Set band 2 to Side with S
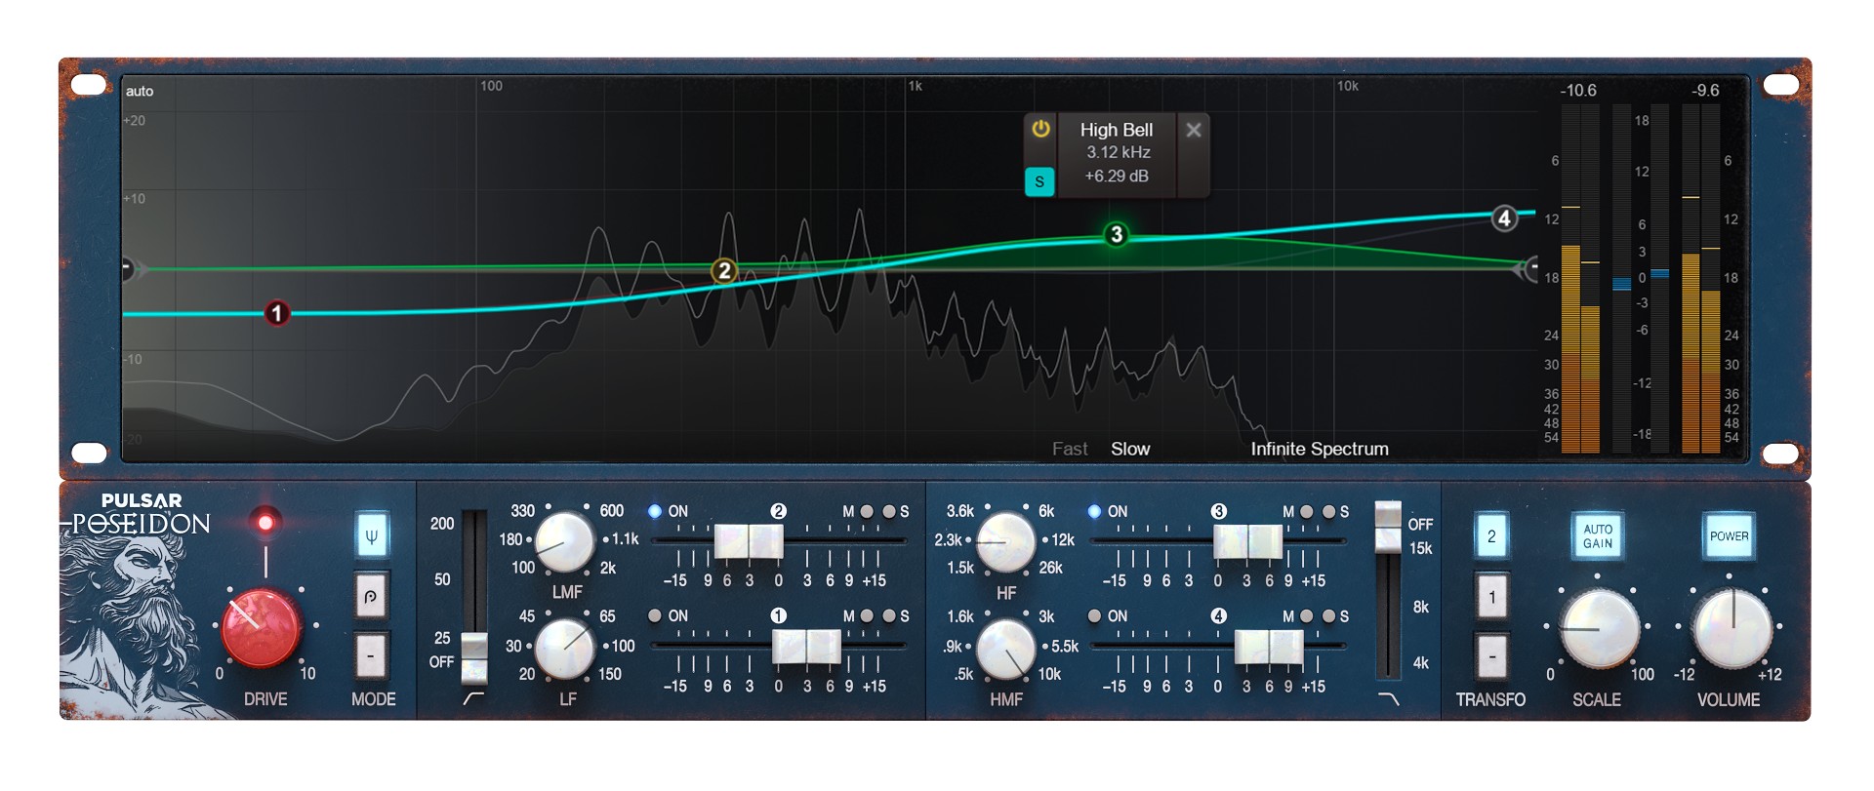 889,511
